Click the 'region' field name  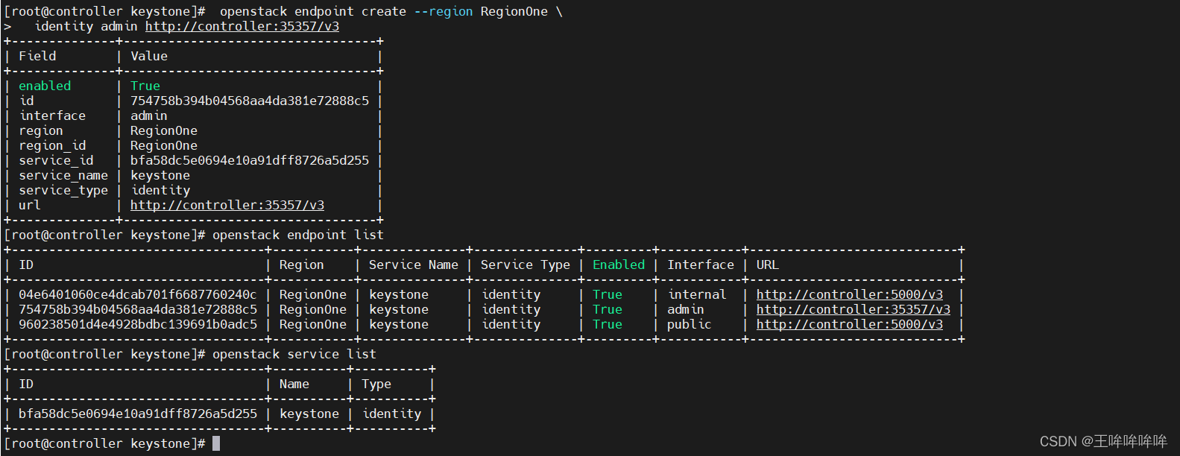41,130
